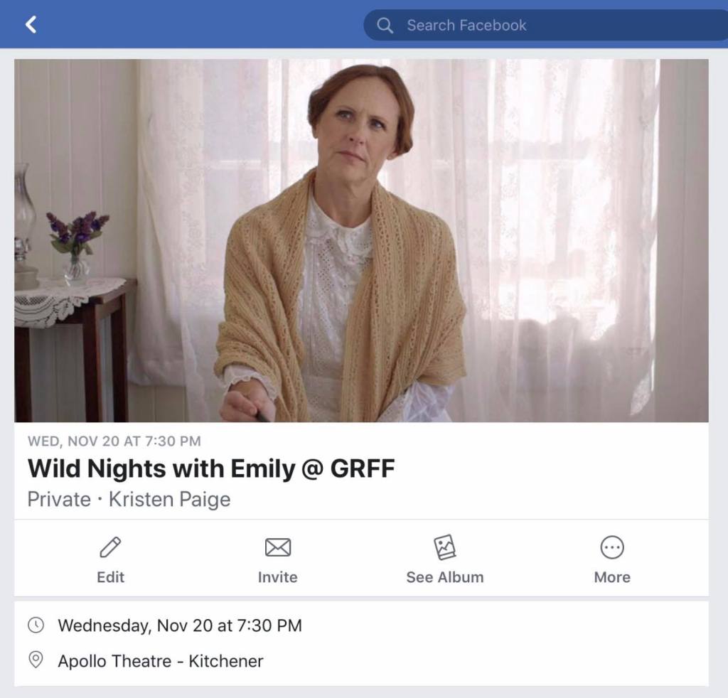
Task: Go back using the left arrow
Action: click(x=31, y=25)
